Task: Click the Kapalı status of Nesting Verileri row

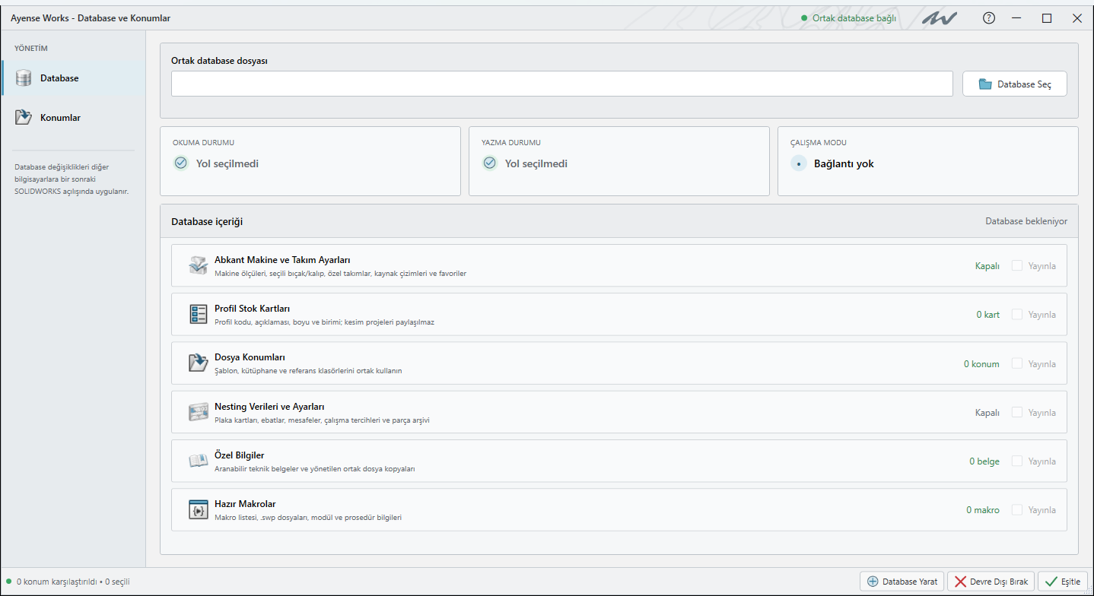Action: click(x=987, y=413)
